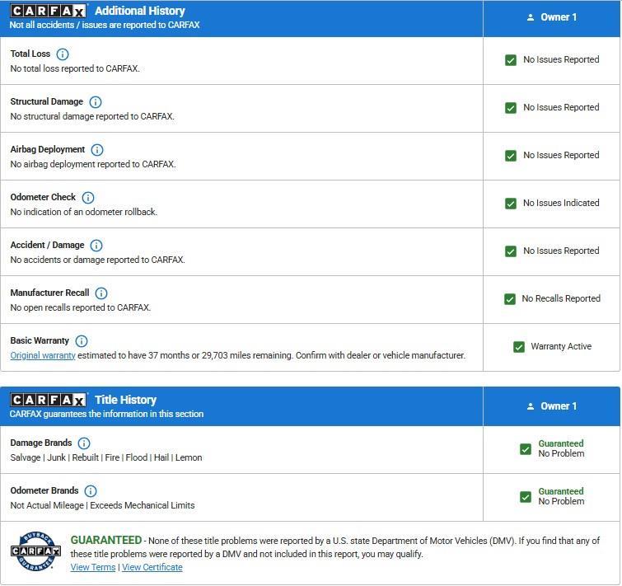This screenshot has width=622, height=586.
Task: Click the Manufacturer Recall heading
Action: (x=49, y=293)
